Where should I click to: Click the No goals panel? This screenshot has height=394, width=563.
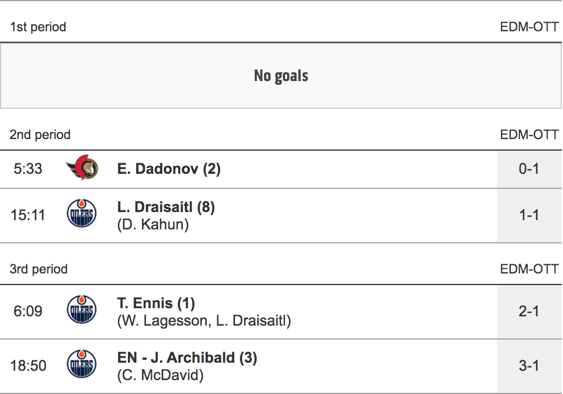point(281,76)
